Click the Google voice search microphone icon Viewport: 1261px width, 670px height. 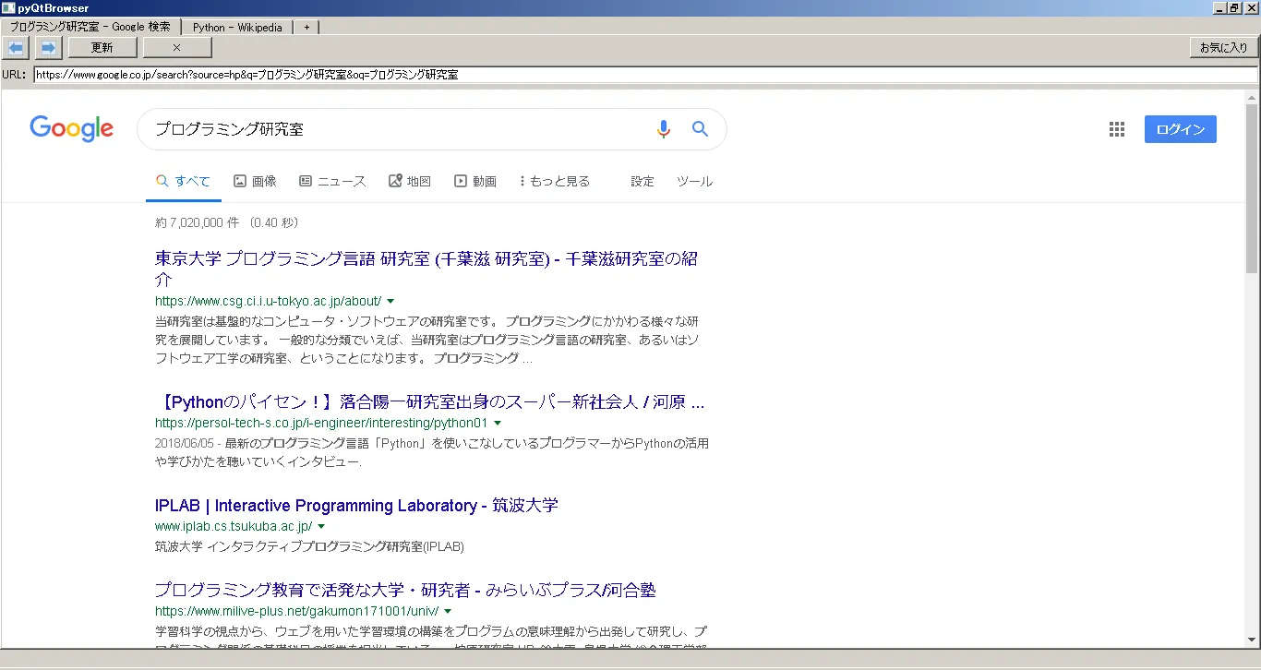click(x=663, y=129)
